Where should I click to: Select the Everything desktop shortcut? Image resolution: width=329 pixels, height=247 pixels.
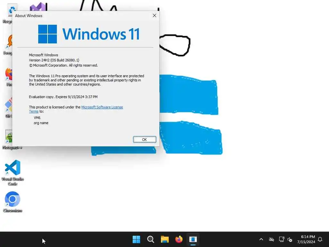(8, 44)
